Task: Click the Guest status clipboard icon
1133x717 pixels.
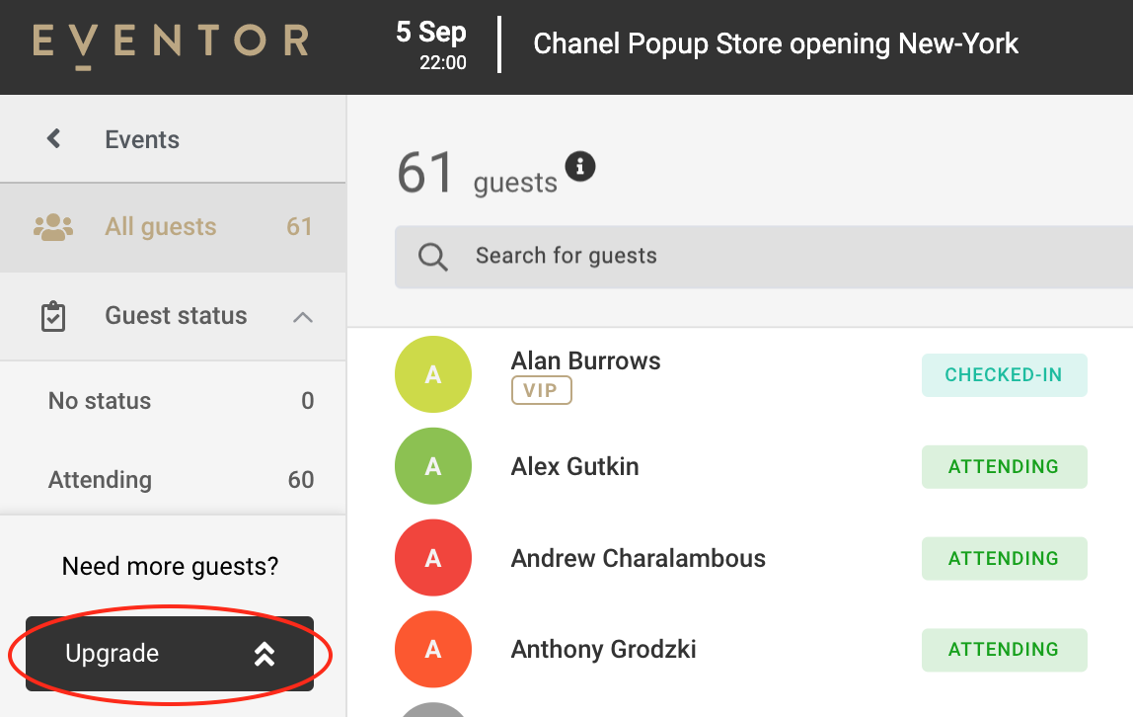Action: (x=53, y=317)
